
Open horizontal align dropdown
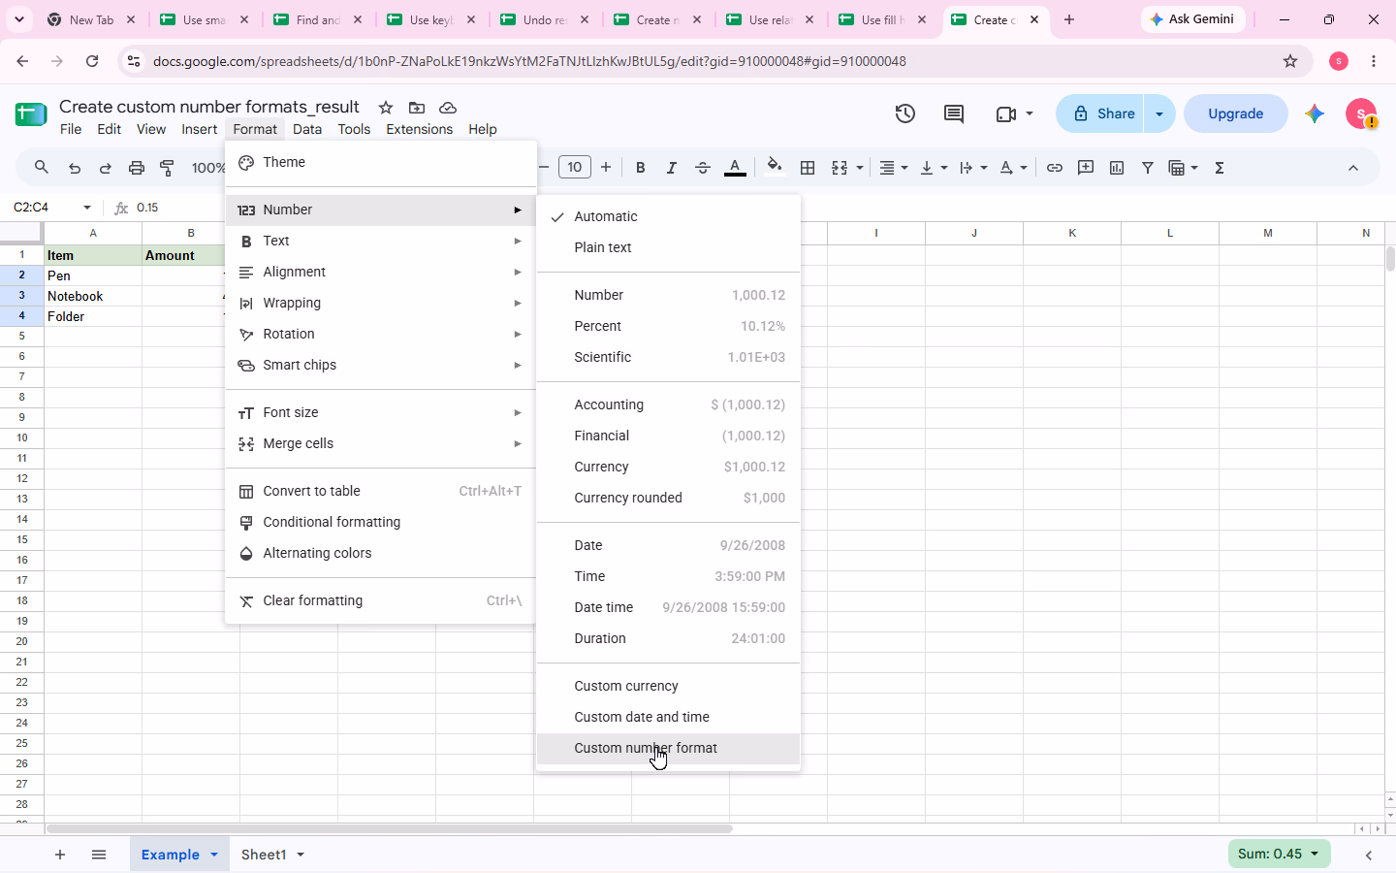coord(893,168)
